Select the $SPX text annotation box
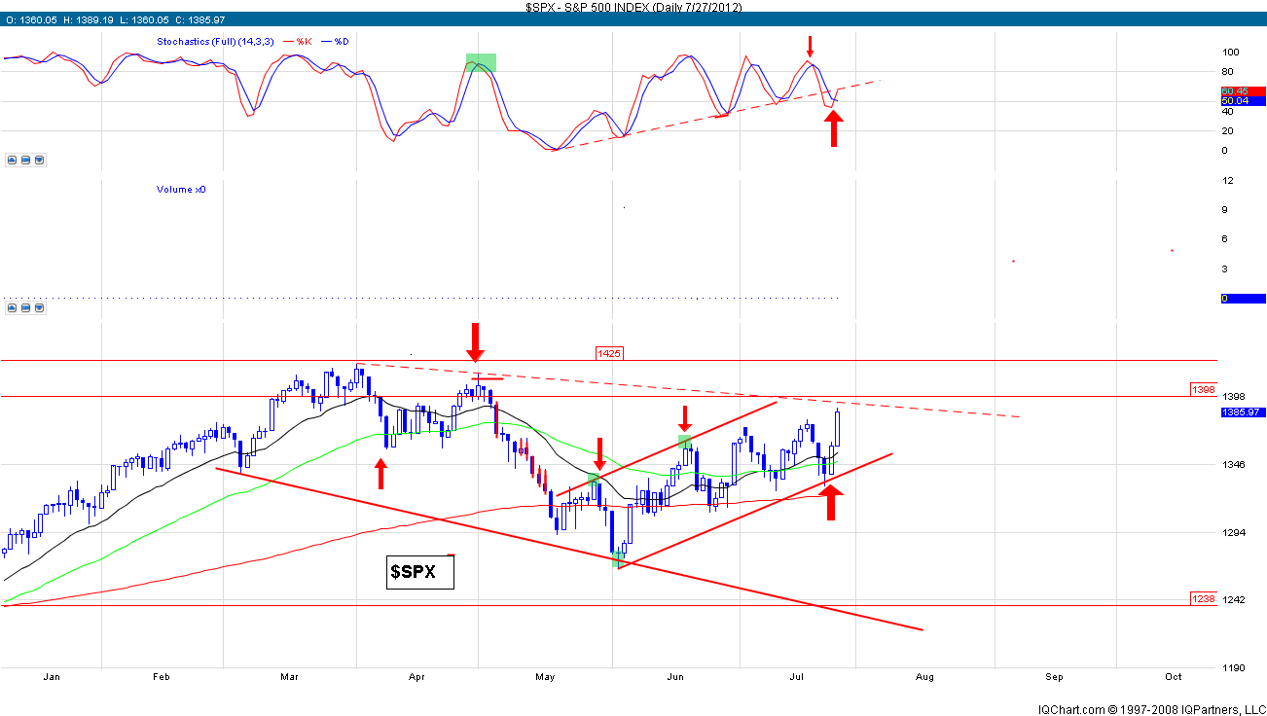 pos(420,573)
